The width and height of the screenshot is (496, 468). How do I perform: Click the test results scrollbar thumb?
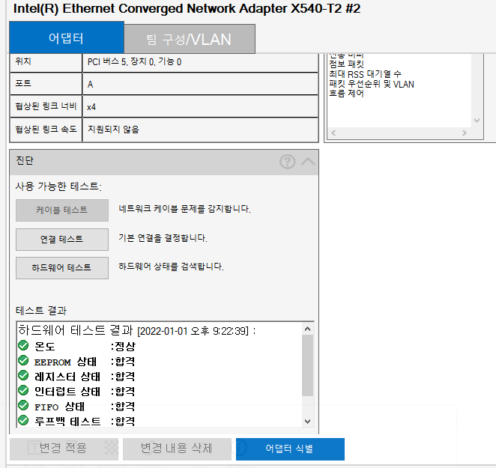307,365
